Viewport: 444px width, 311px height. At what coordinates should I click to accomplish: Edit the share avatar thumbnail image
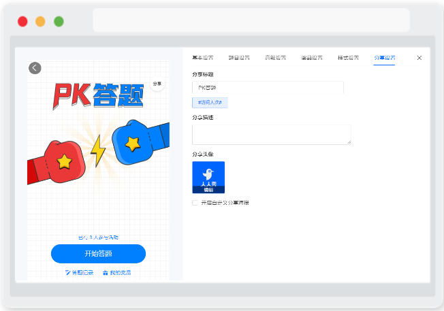208,178
